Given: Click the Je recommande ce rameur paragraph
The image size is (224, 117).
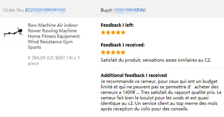Looking at the screenshot, I should coord(161,95).
